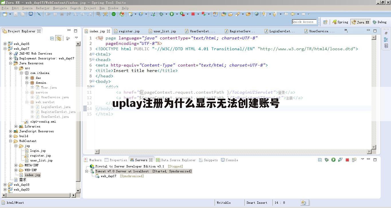Click the View Menu triangle in Project Explorer
Viewport: 391px width, 208px height.
(x=76, y=38)
